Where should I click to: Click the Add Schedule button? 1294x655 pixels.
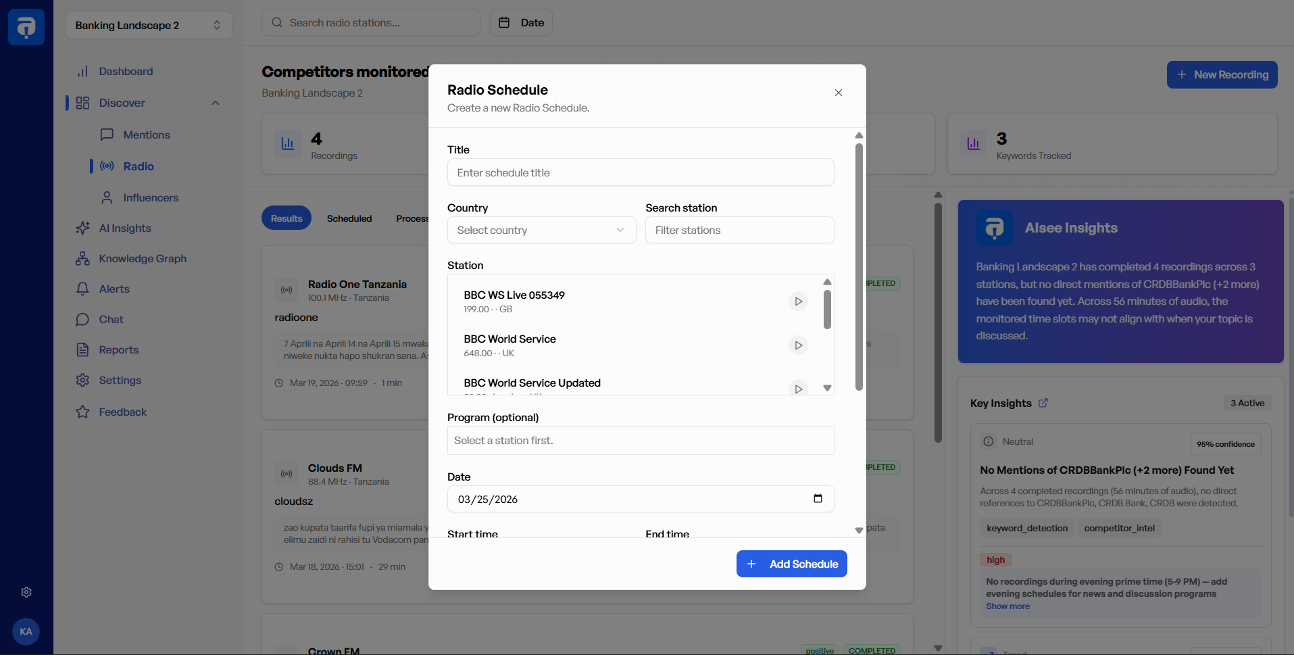click(791, 564)
